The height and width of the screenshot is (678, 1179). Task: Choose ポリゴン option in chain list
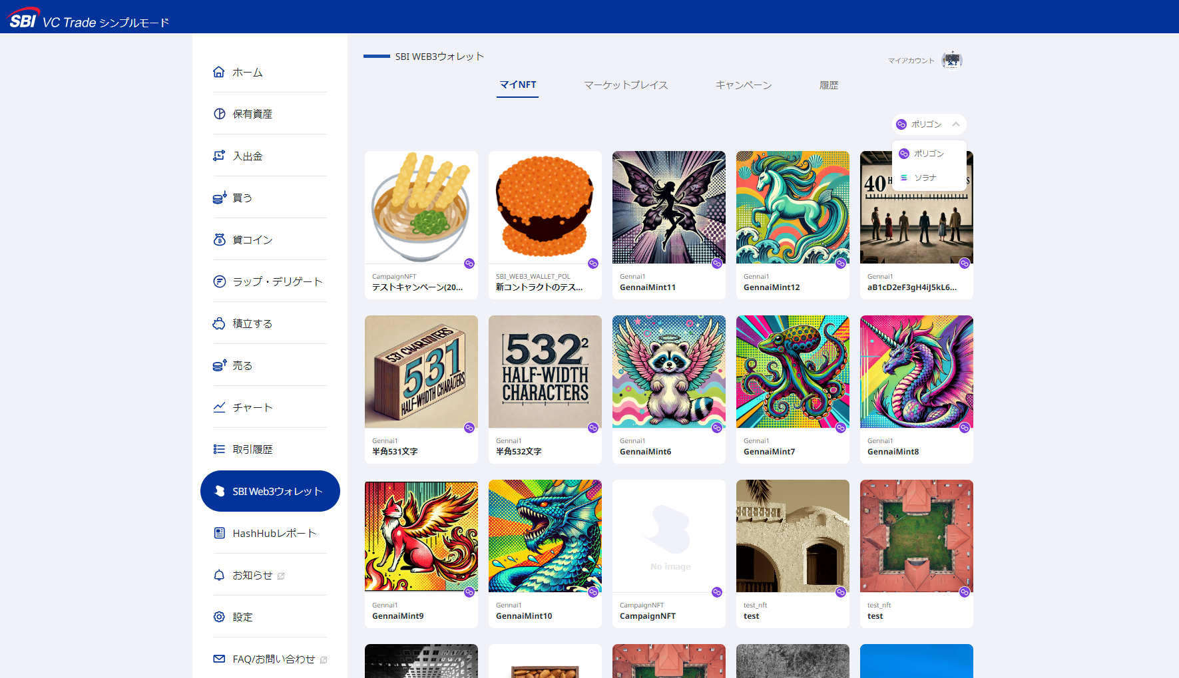[x=929, y=154]
